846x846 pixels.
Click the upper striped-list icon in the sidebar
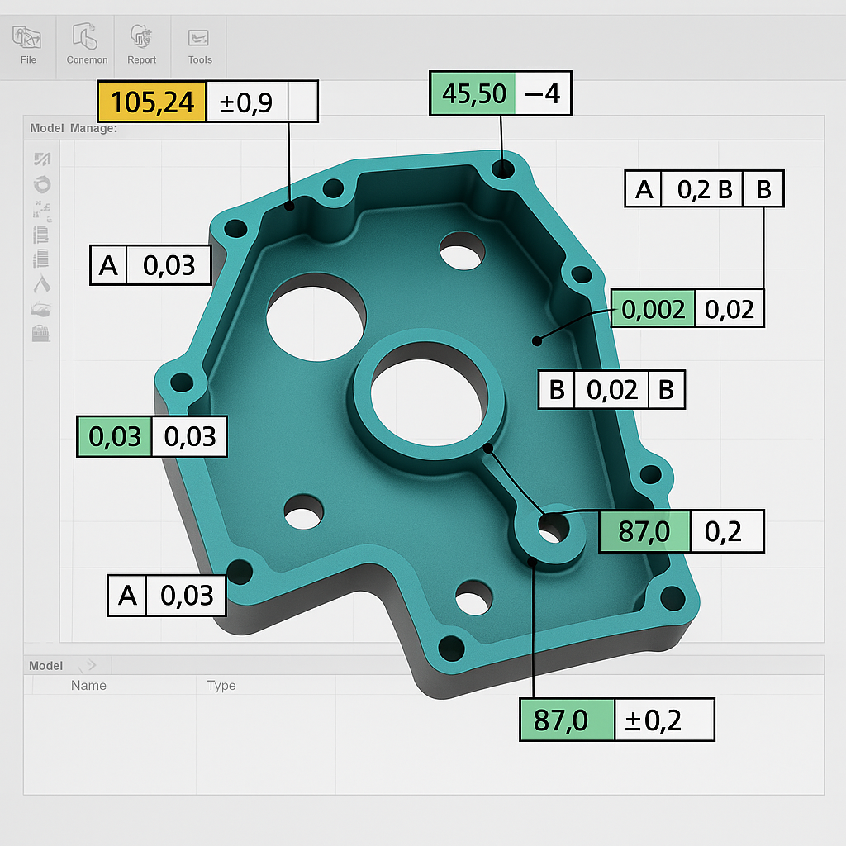tap(41, 235)
